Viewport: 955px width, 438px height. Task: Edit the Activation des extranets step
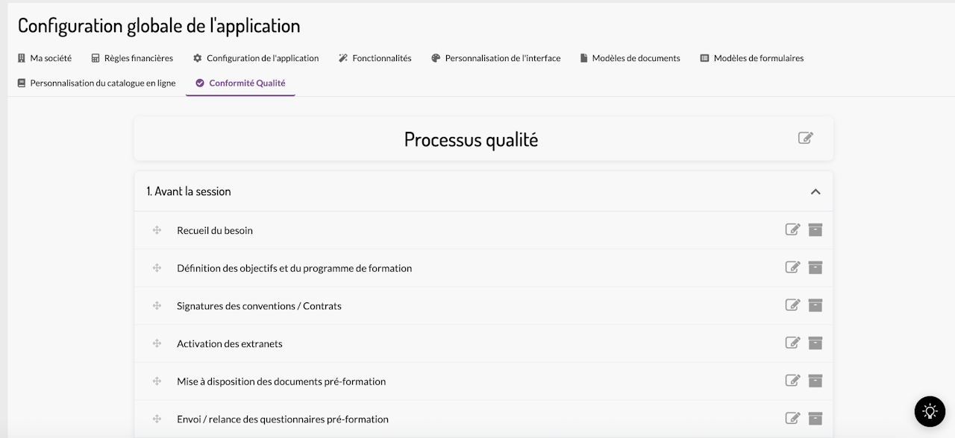pyautogui.click(x=792, y=343)
